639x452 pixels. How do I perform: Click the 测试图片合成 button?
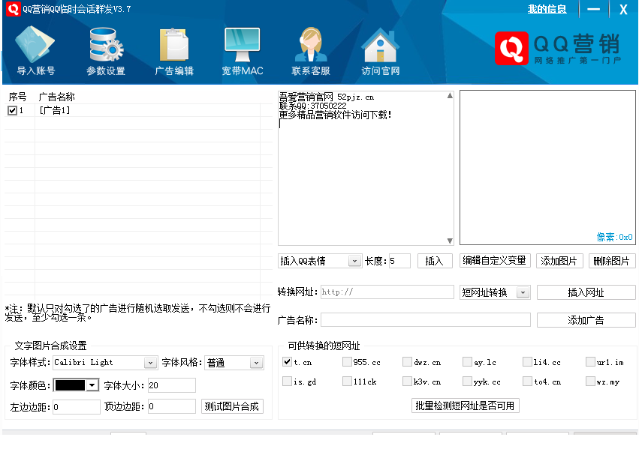pyautogui.click(x=232, y=406)
